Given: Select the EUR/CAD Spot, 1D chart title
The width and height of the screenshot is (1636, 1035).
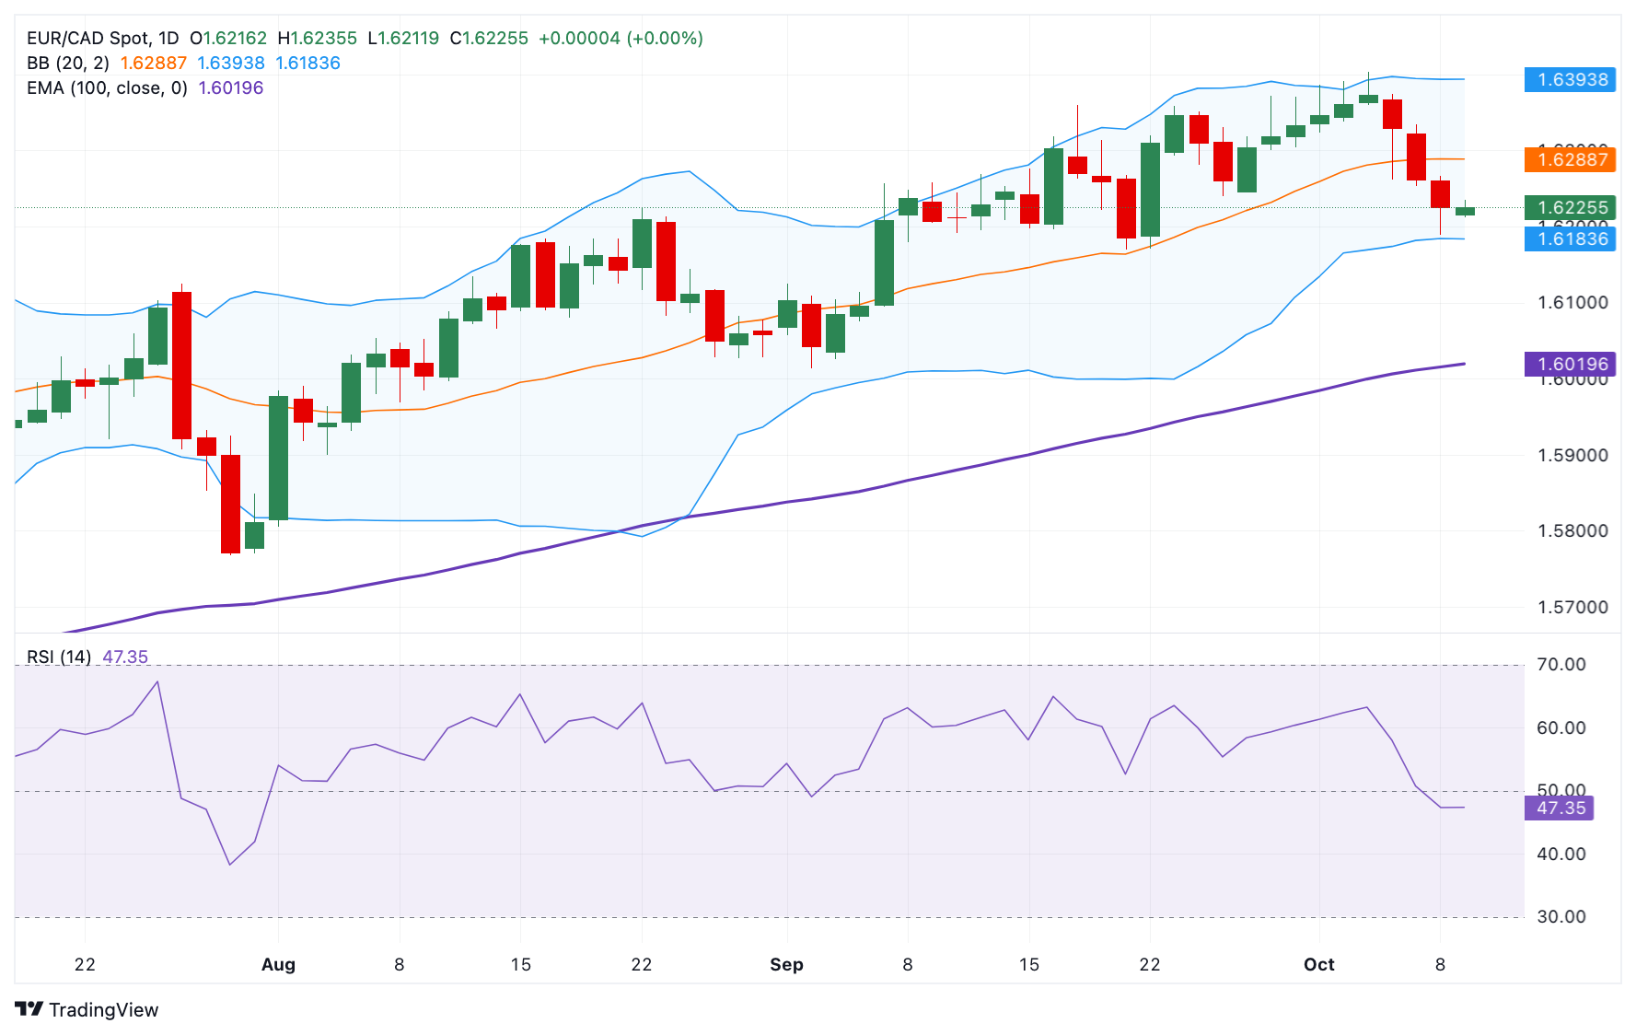Looking at the screenshot, I should [x=102, y=38].
